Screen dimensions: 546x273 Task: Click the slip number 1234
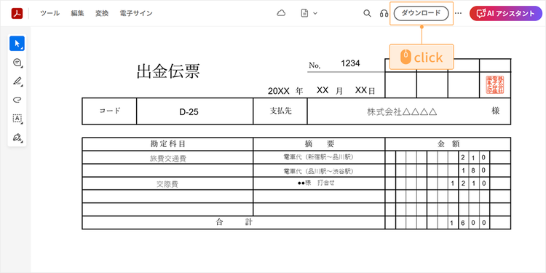pyautogui.click(x=350, y=63)
